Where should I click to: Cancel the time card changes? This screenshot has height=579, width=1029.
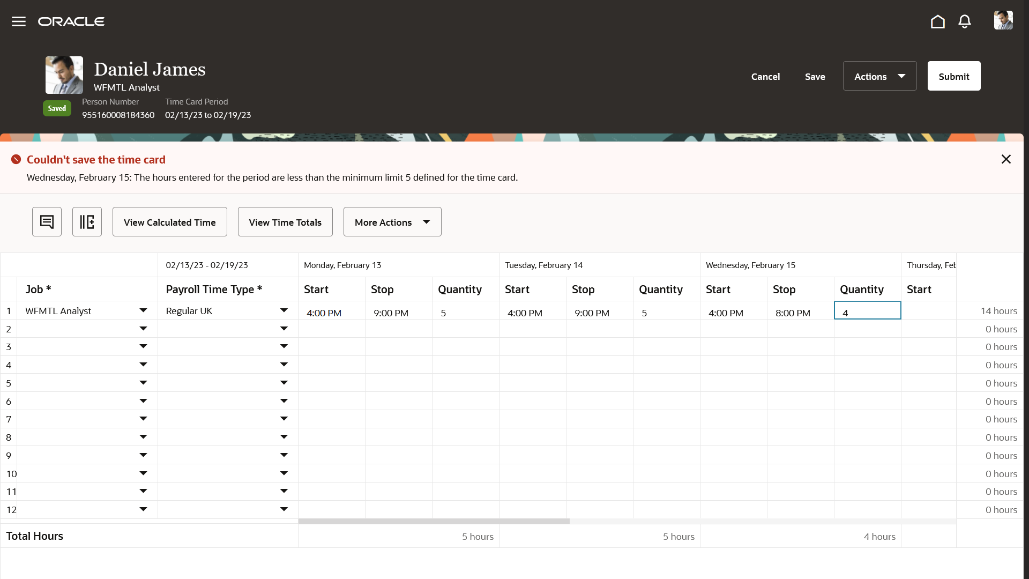[x=765, y=77]
